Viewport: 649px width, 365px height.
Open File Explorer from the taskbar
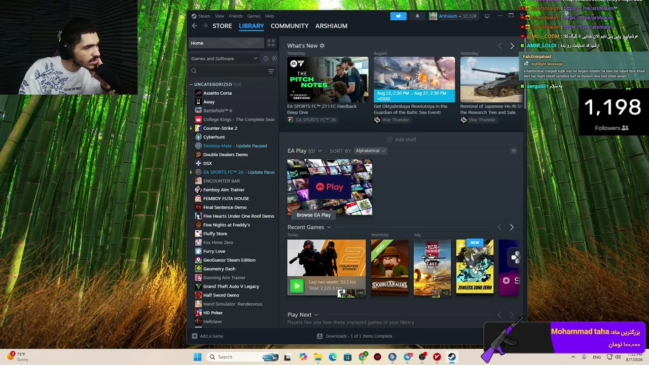coord(318,357)
